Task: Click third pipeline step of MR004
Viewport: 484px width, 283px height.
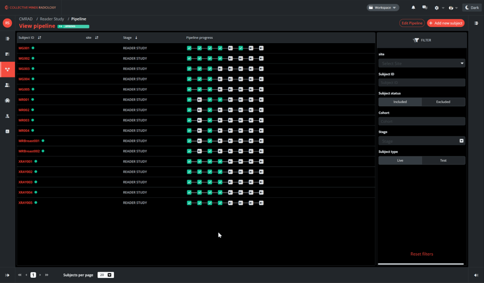Action: click(x=210, y=130)
